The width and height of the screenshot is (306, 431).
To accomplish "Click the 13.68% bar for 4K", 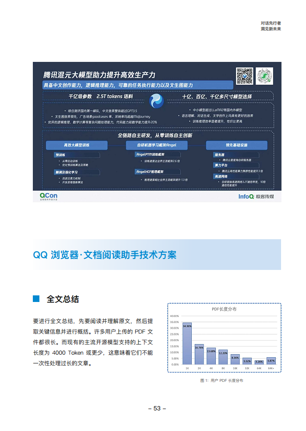I will [x=211, y=356].
